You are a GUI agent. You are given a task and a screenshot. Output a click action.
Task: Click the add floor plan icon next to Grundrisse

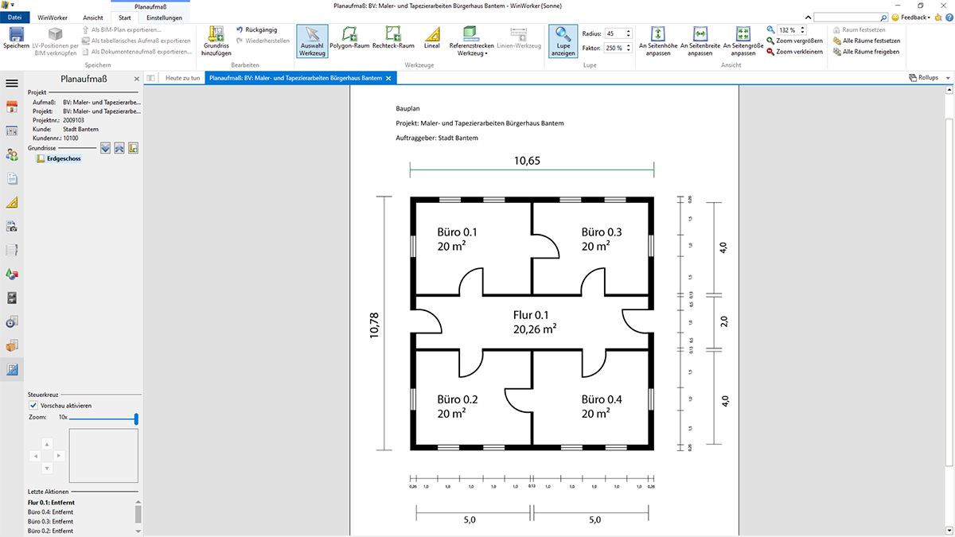coord(134,147)
